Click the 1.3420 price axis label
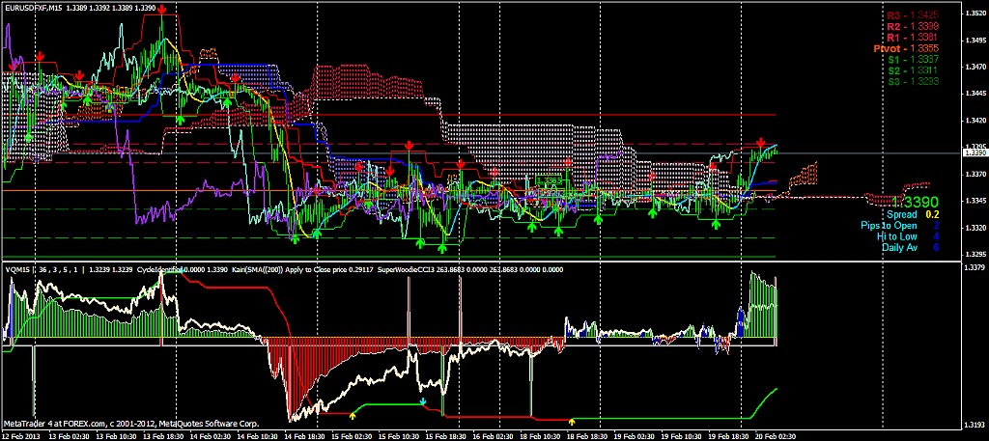This screenshot has height=441, width=989. 974,120
